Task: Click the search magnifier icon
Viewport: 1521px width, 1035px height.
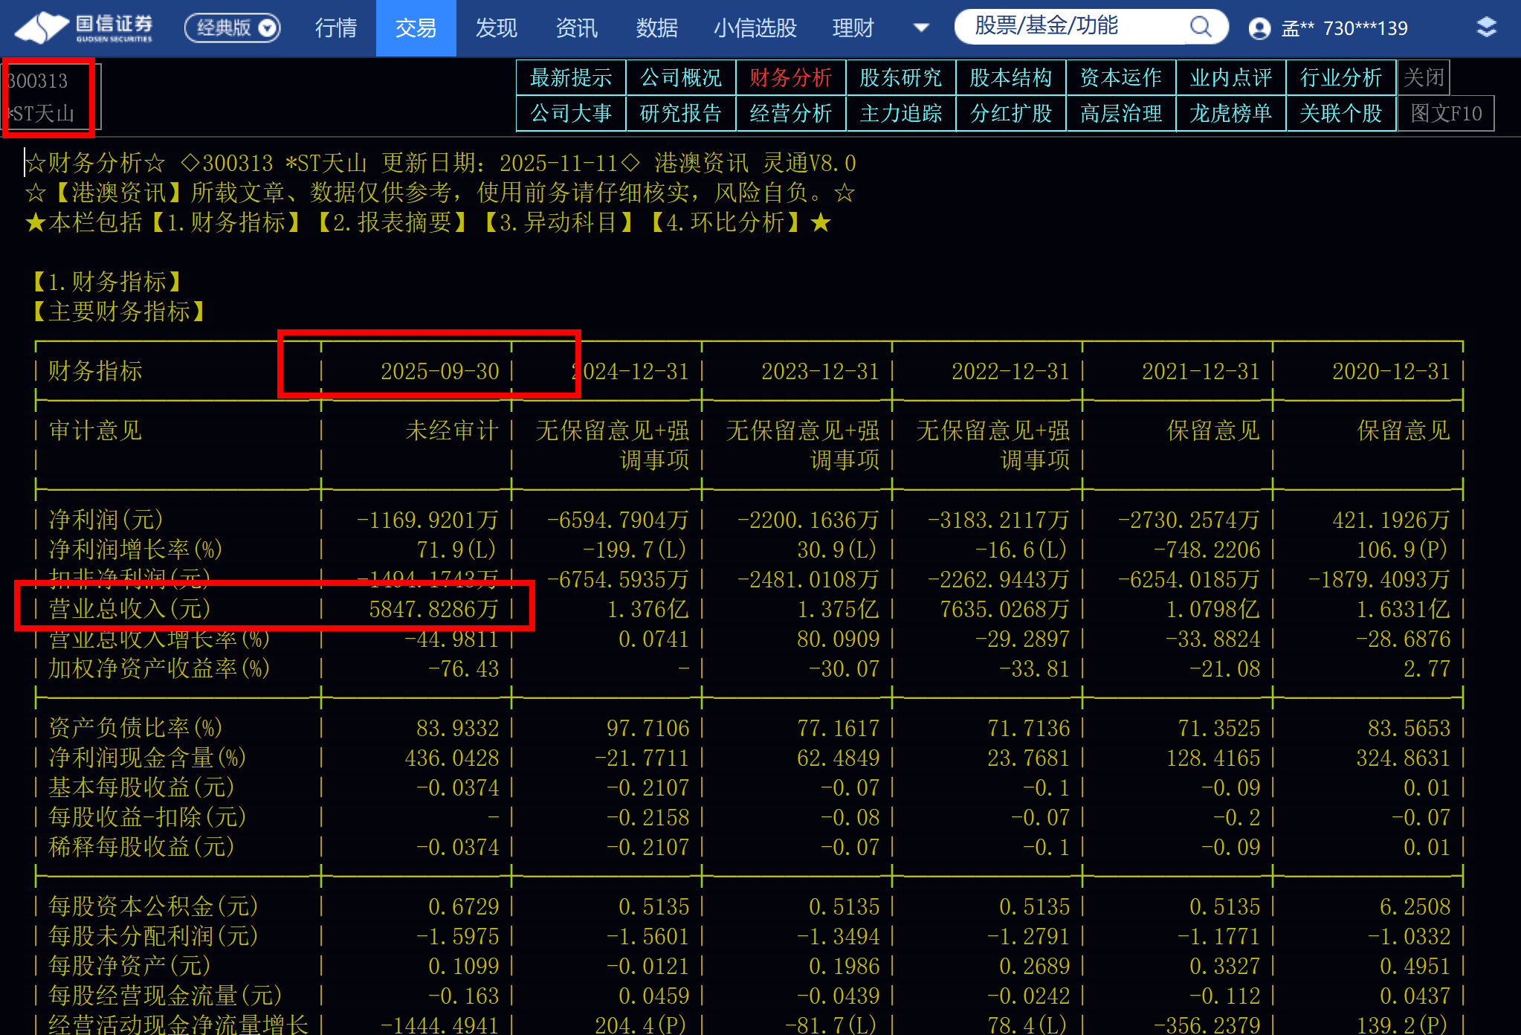Action: click(1200, 28)
